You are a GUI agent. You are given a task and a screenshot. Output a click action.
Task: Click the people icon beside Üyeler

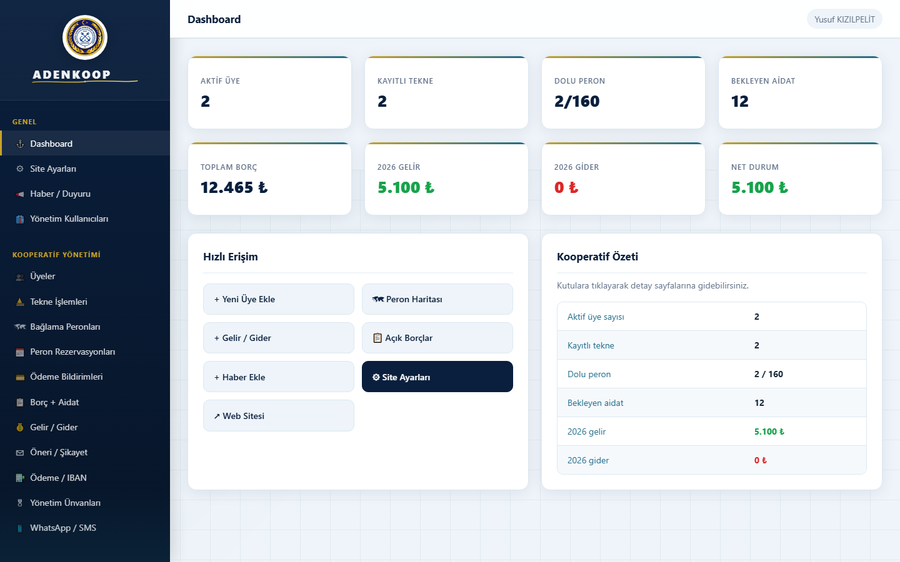[x=20, y=277]
